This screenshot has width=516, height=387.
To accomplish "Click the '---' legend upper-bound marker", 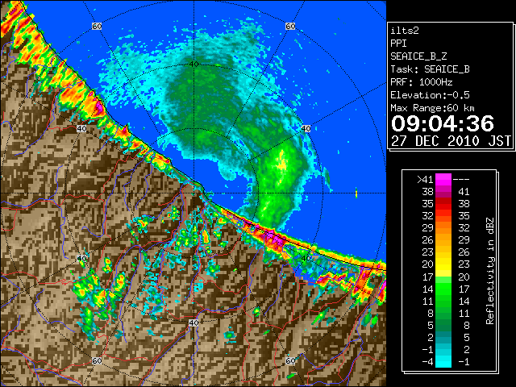I will (x=461, y=180).
